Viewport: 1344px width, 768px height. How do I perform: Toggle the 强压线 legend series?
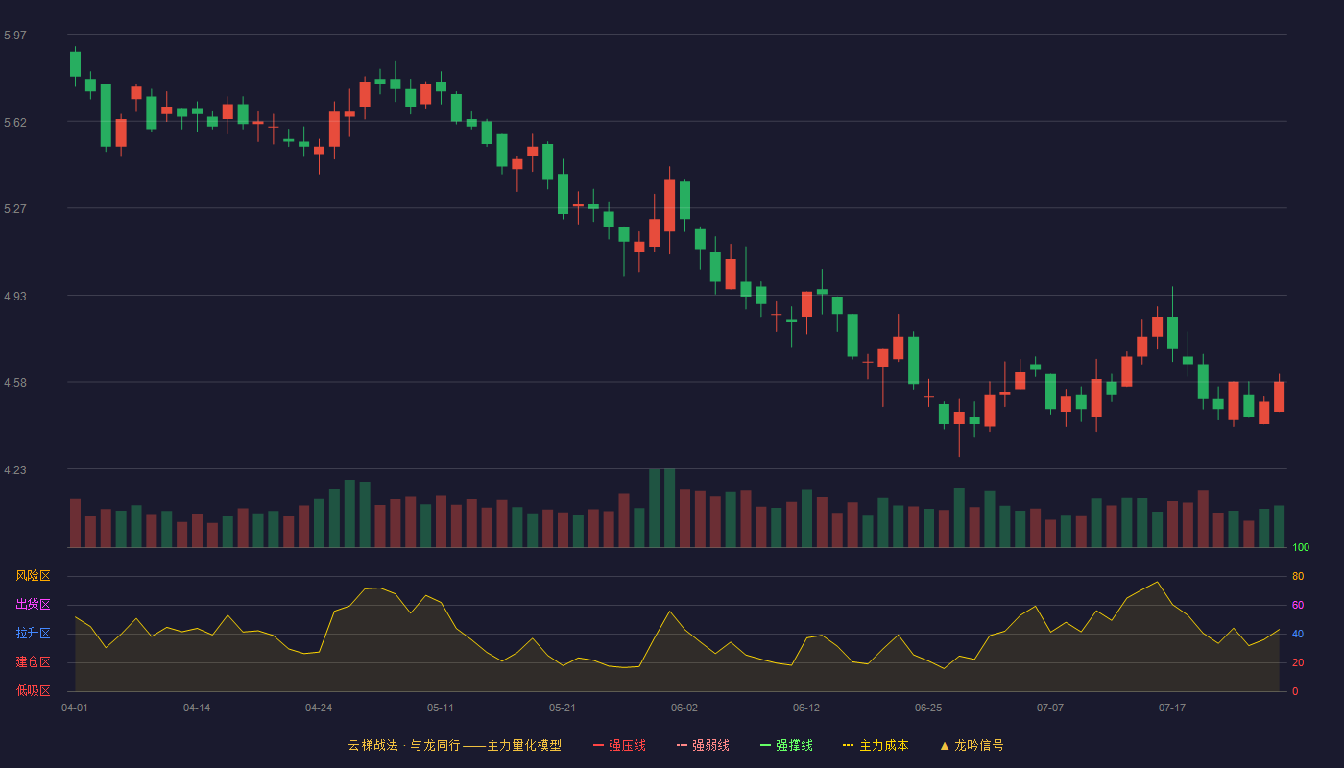[x=619, y=745]
